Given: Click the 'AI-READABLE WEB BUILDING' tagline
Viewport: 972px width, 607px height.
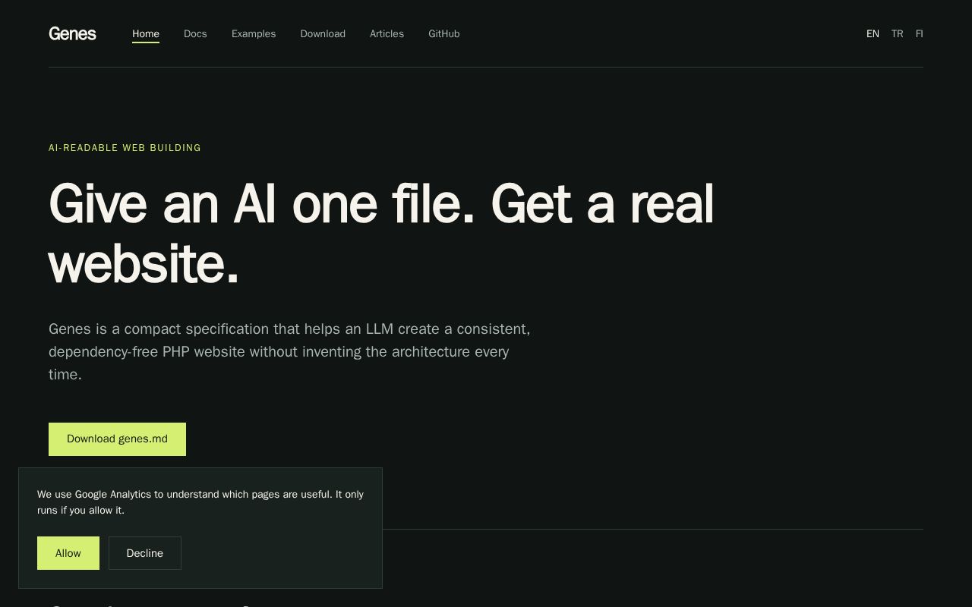Looking at the screenshot, I should [125, 148].
